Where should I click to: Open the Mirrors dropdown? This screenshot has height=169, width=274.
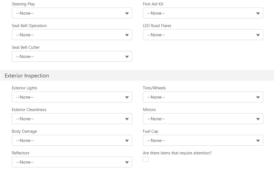pos(203,119)
